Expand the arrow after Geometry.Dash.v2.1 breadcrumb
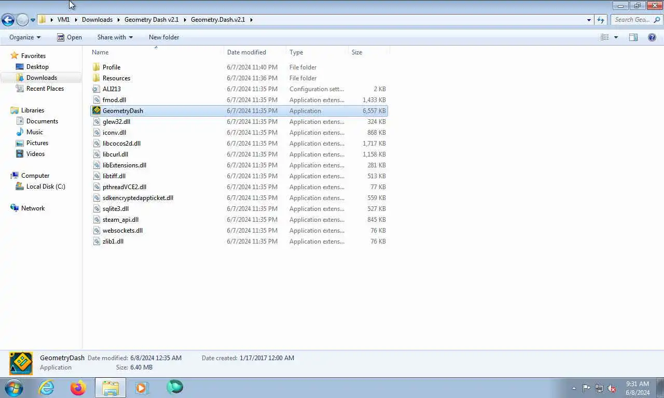664x398 pixels. coord(252,20)
